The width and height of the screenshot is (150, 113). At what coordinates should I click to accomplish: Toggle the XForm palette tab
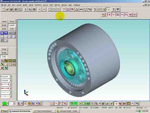(x=12, y=21)
